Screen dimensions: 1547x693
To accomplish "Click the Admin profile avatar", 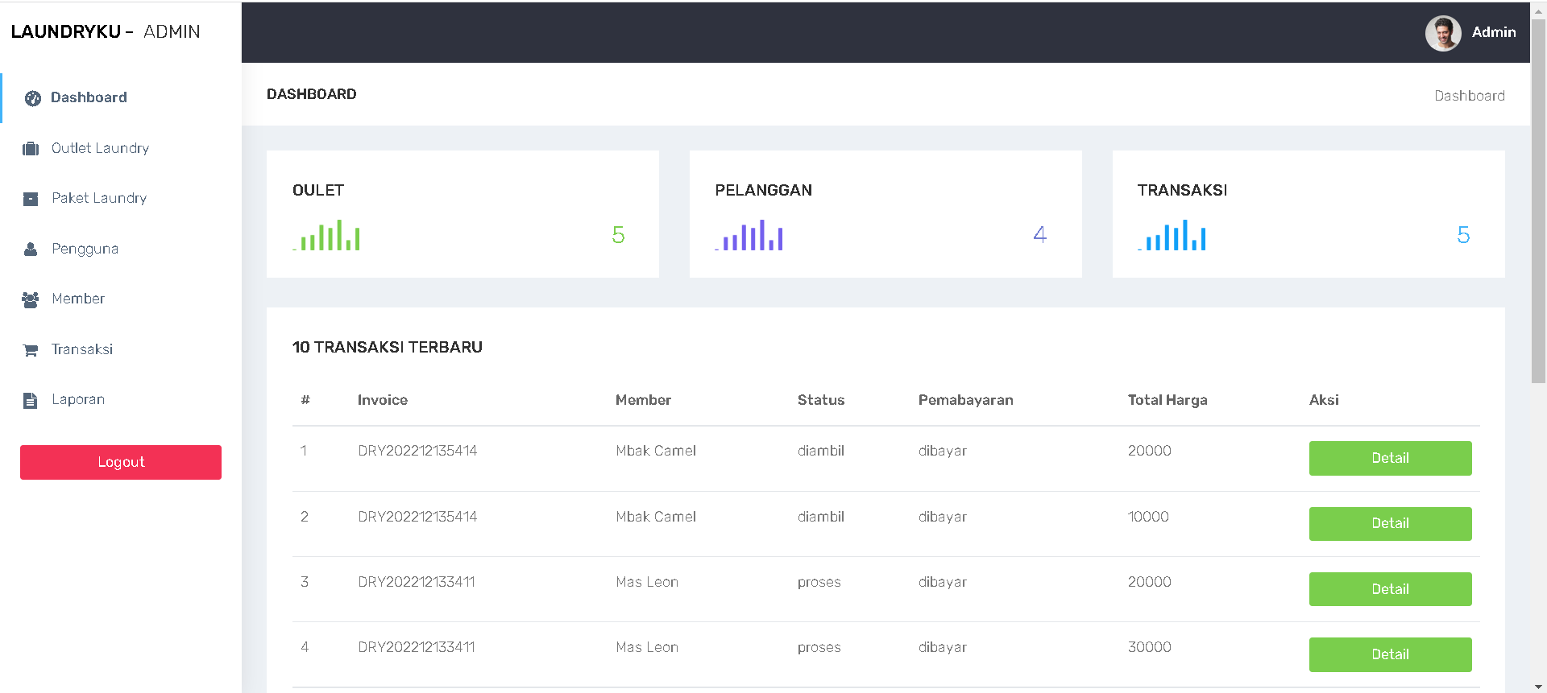I will (1443, 33).
